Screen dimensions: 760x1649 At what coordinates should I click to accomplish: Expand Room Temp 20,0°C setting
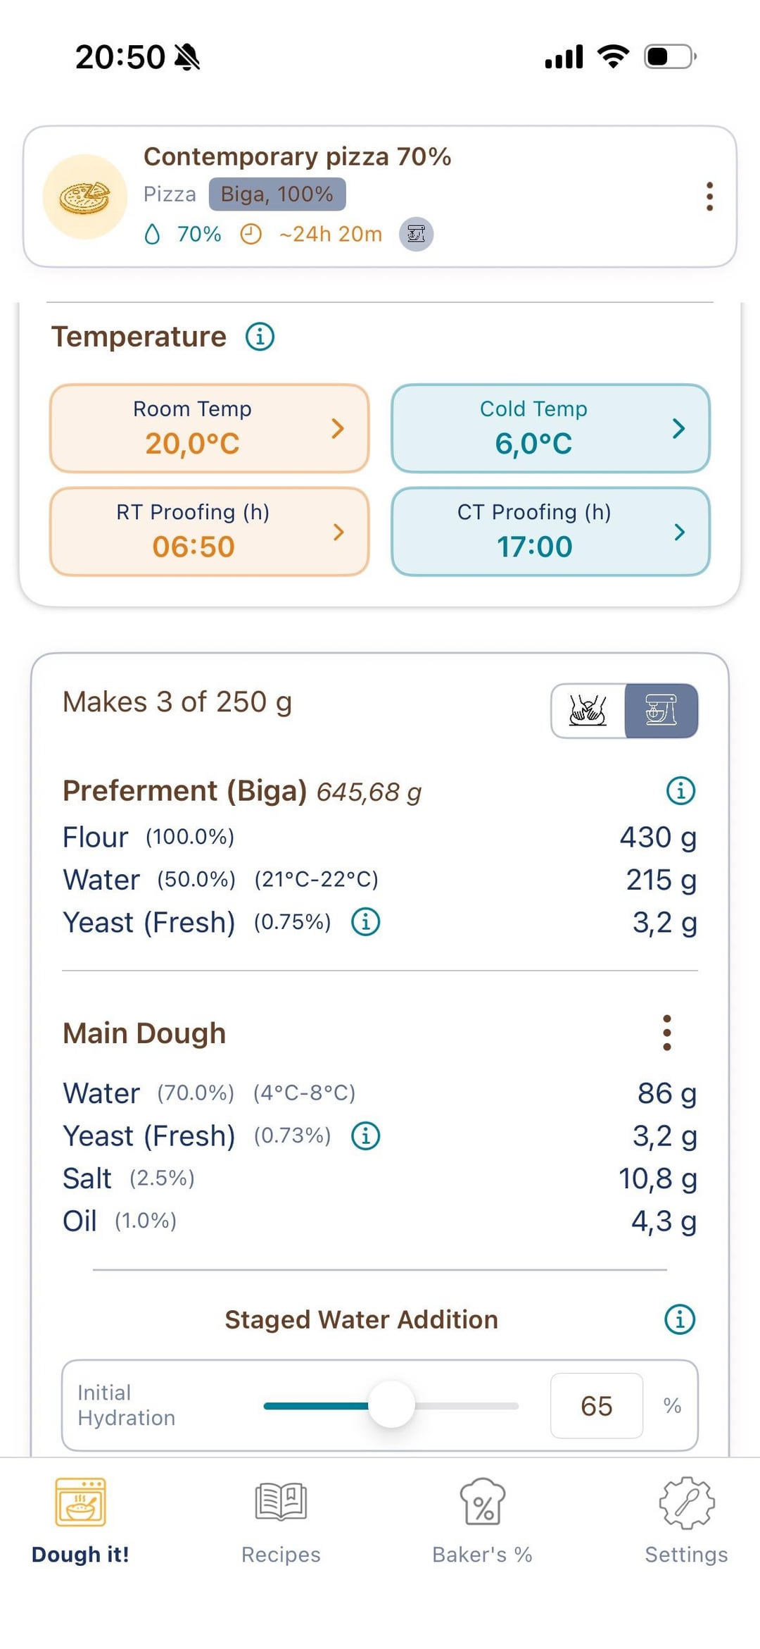(209, 428)
